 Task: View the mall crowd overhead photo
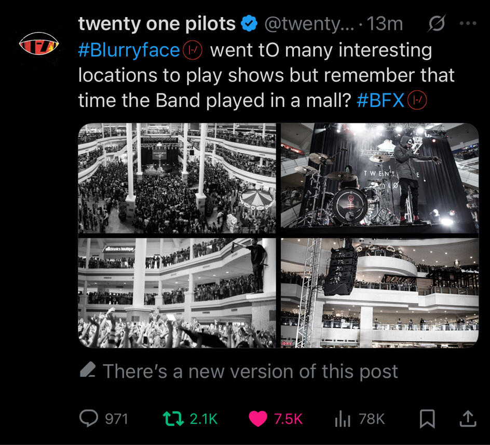pos(177,178)
